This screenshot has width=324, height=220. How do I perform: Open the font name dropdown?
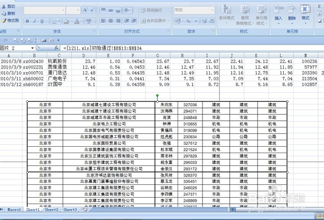(x=63, y=10)
